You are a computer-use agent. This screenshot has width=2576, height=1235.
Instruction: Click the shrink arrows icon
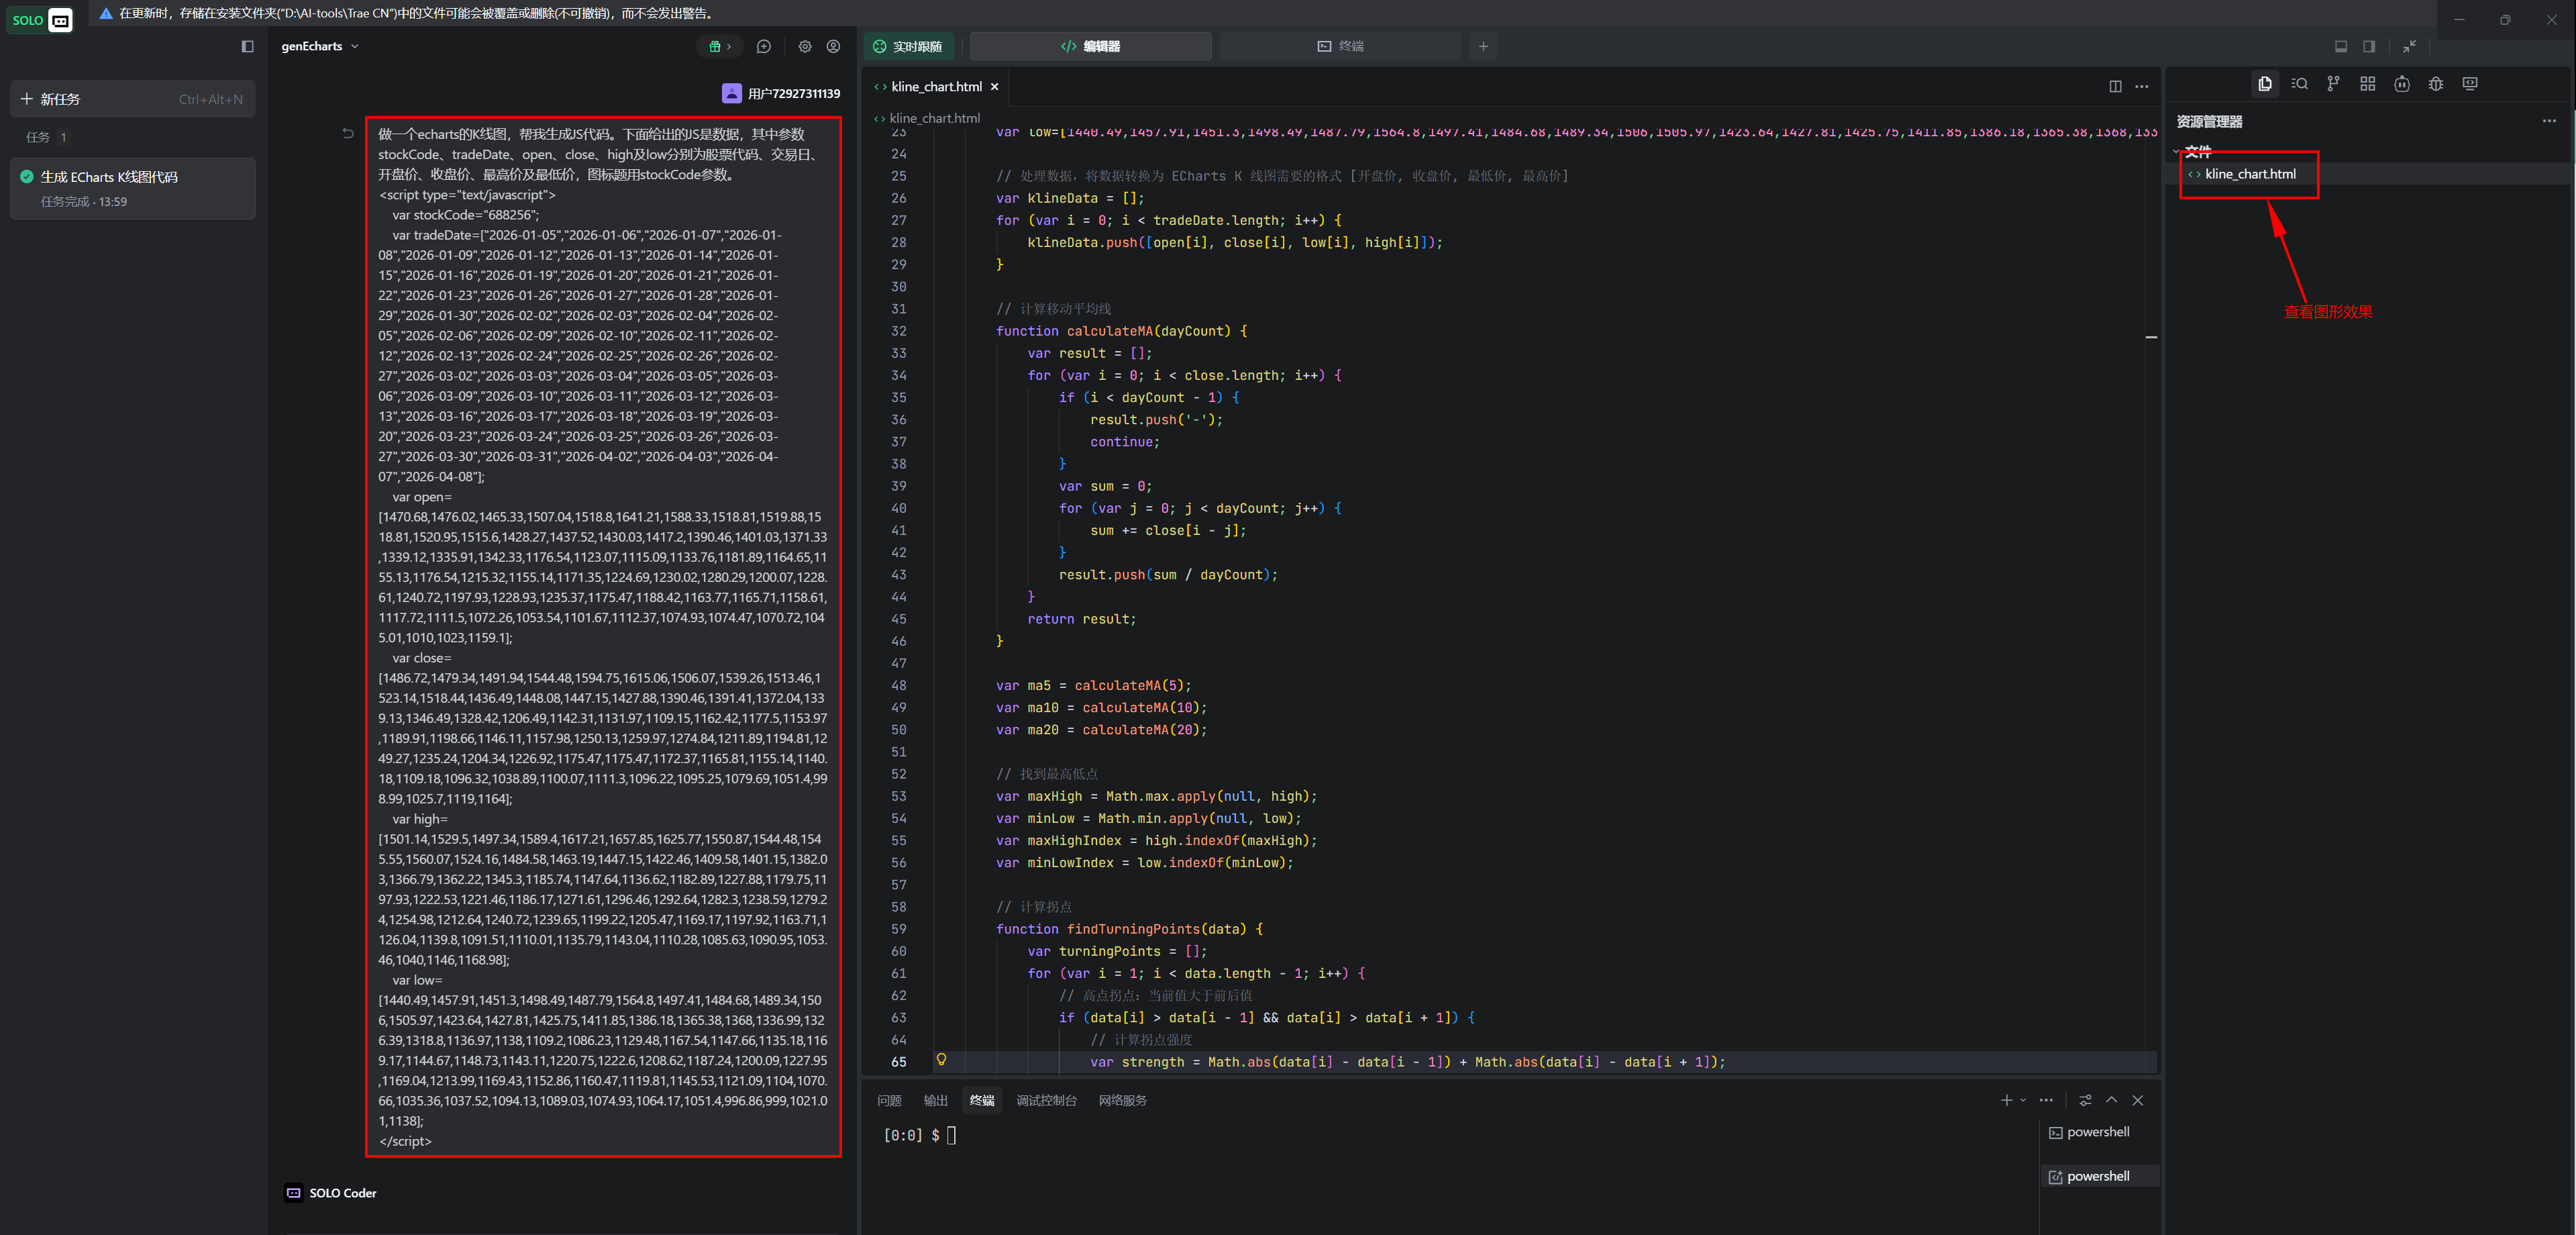pyautogui.click(x=2409, y=46)
